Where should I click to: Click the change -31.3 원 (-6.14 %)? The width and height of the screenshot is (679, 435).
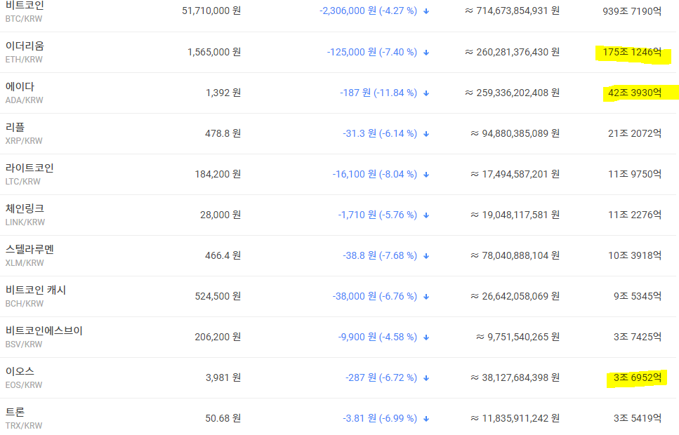[380, 133]
